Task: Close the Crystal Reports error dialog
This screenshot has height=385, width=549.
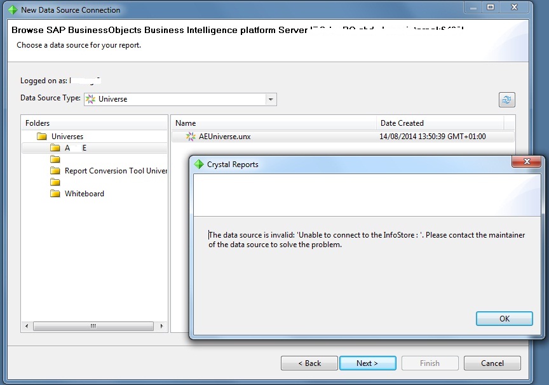Action: (527, 161)
